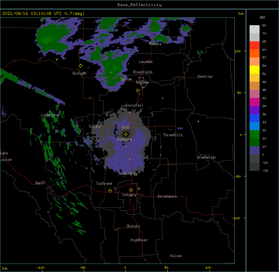Click the RockyMH label
279x272 pixels.
click(x=79, y=73)
